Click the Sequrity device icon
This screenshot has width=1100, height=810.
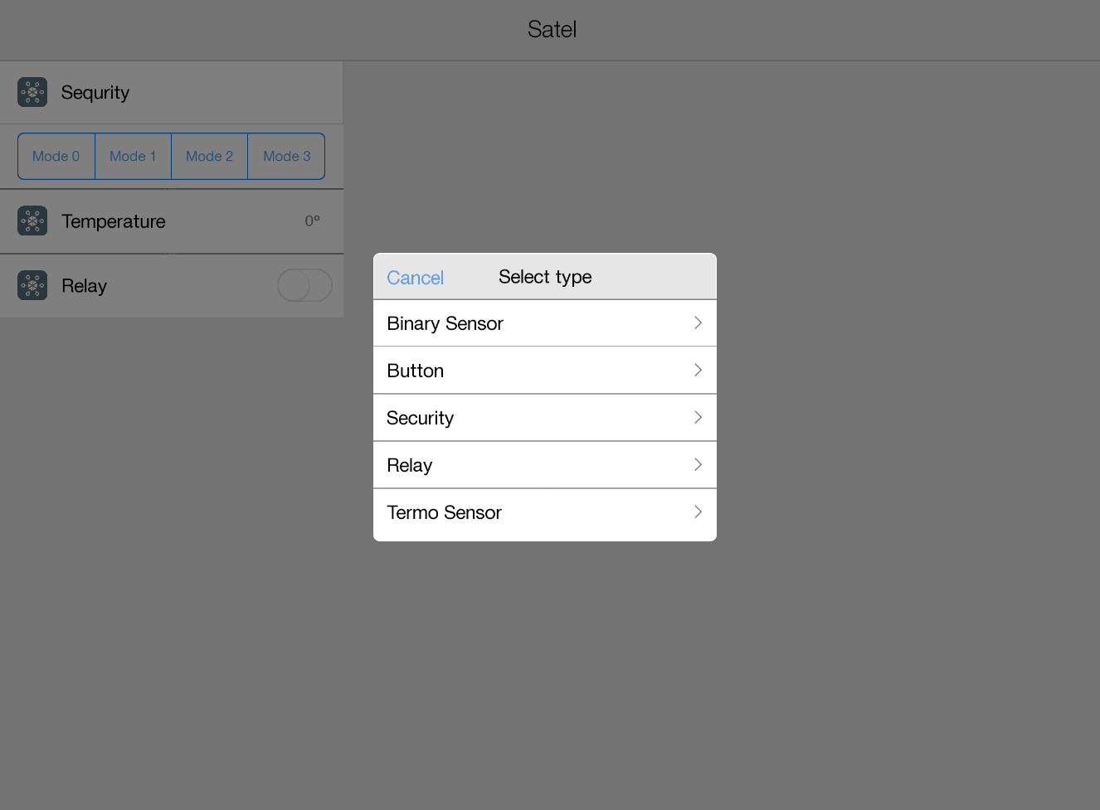point(32,93)
